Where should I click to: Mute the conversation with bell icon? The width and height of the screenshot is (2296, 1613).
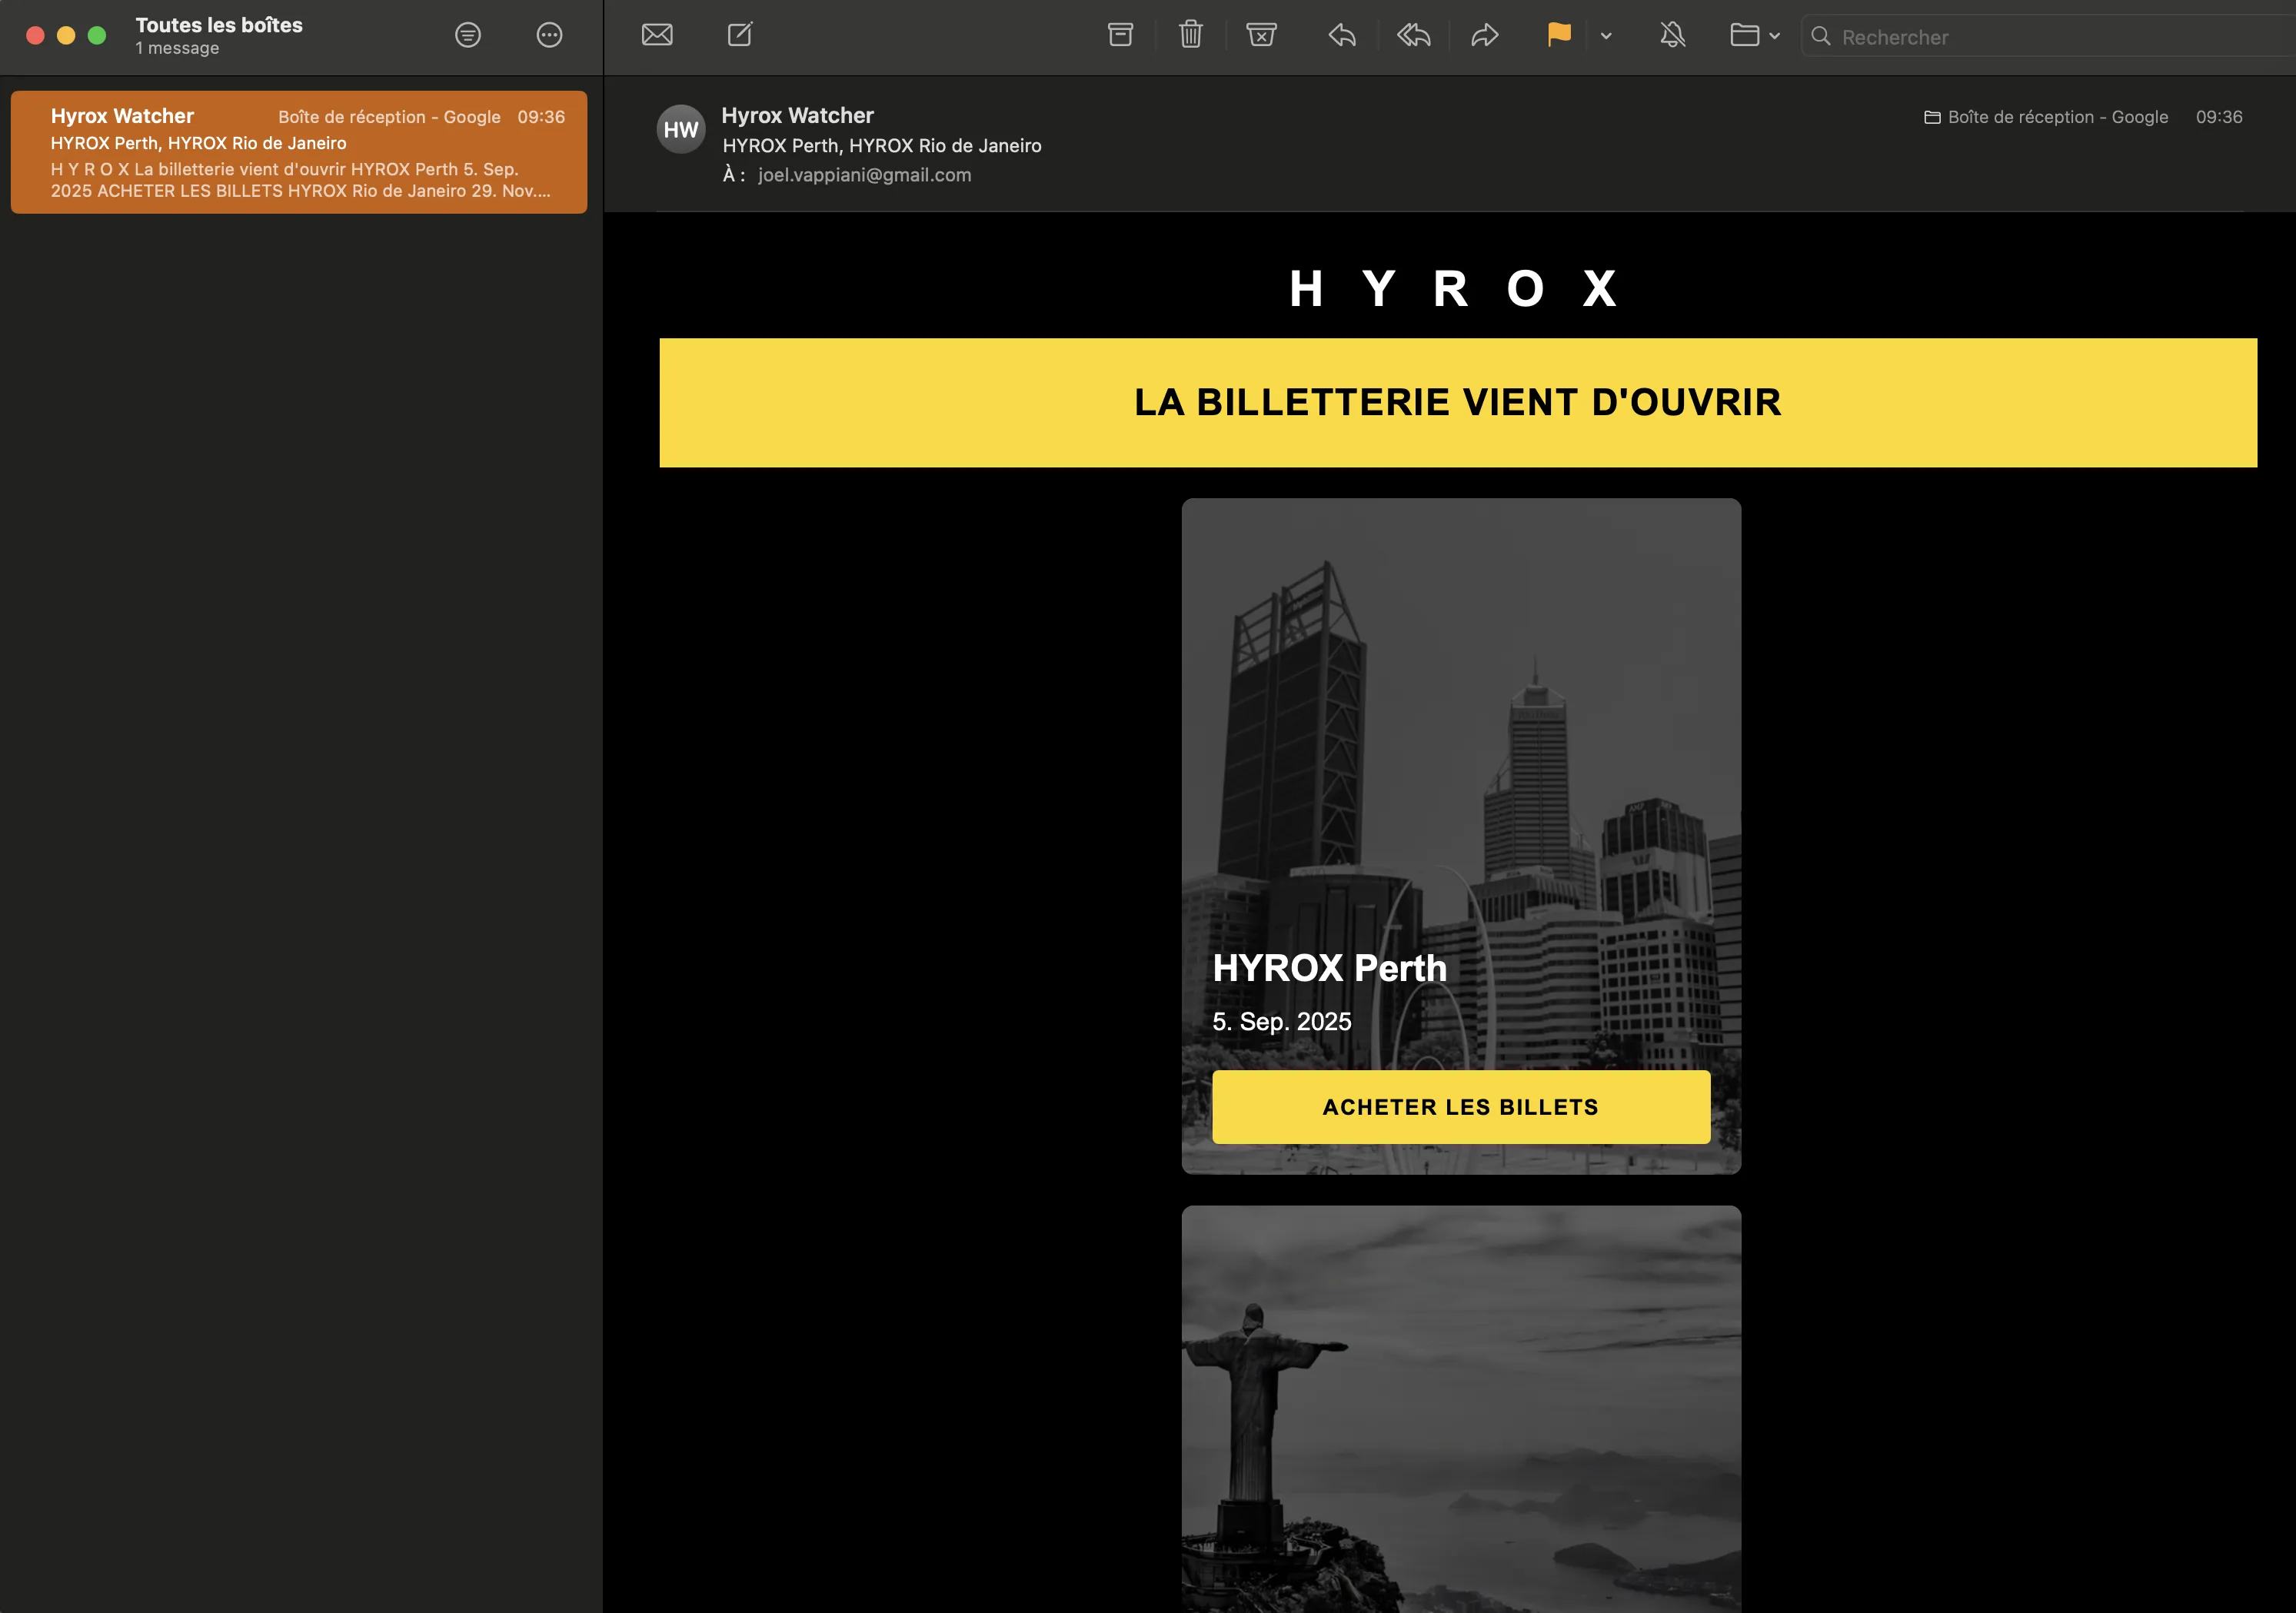tap(1673, 36)
